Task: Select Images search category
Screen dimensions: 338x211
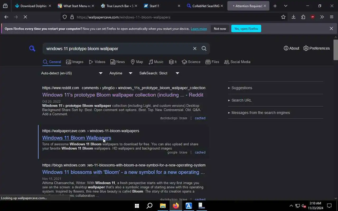Action: click(75, 62)
